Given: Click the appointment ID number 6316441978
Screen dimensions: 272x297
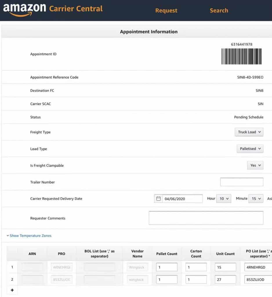Looking at the screenshot, I should click(242, 44).
